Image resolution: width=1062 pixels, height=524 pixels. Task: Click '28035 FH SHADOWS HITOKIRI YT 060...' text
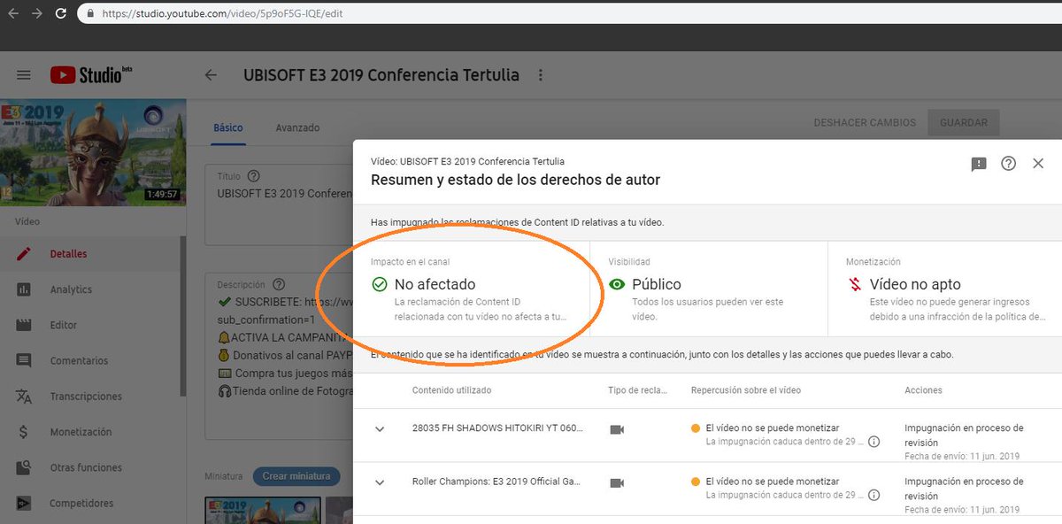(x=497, y=428)
